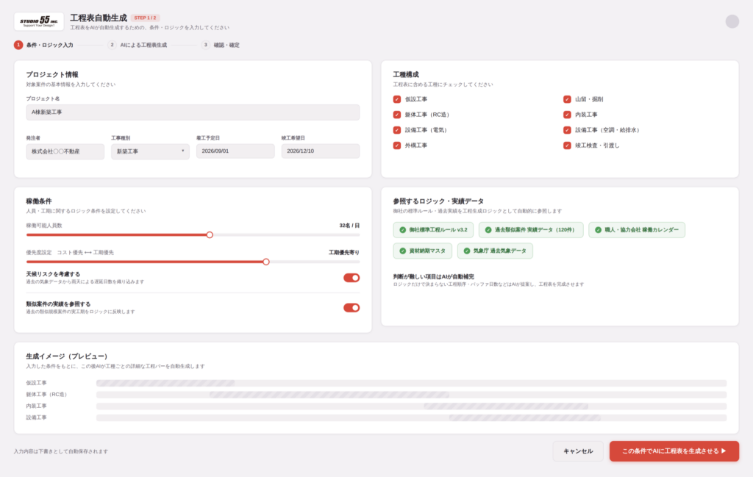753x477 pixels.
Task: Toggle the 躯体工事（RC造） checkbox in 工種構成
Action: coord(396,115)
